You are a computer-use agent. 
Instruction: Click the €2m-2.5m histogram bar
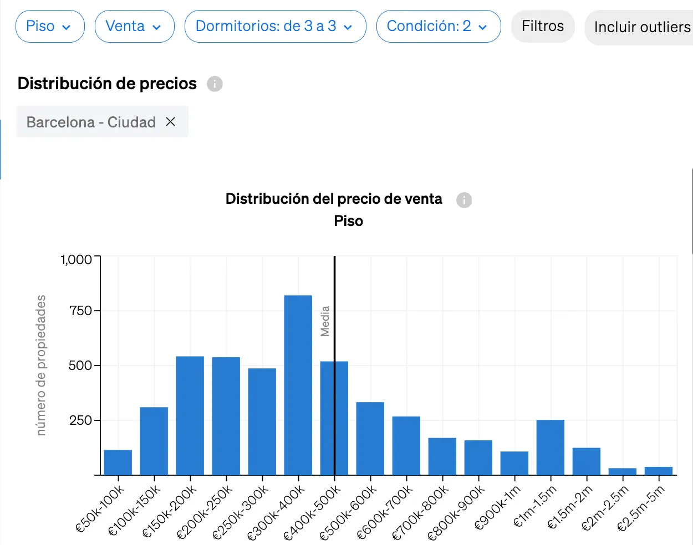[623, 471]
